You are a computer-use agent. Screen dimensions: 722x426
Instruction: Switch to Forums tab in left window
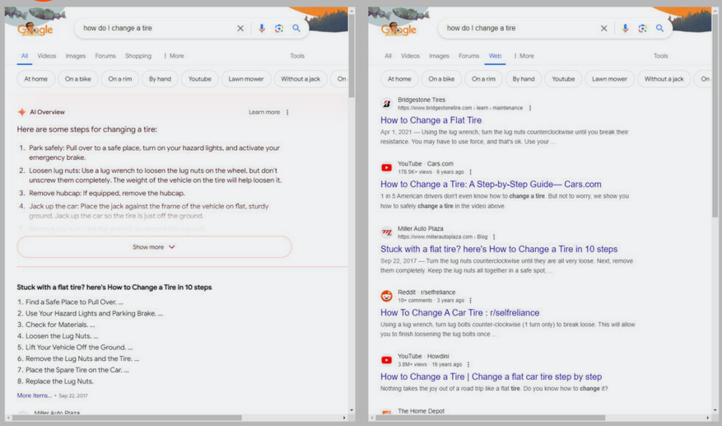click(x=105, y=56)
